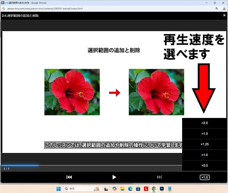This screenshot has height=193, width=228.
Task: Switch to Google Chrome on the taskbar
Action: 154,189
